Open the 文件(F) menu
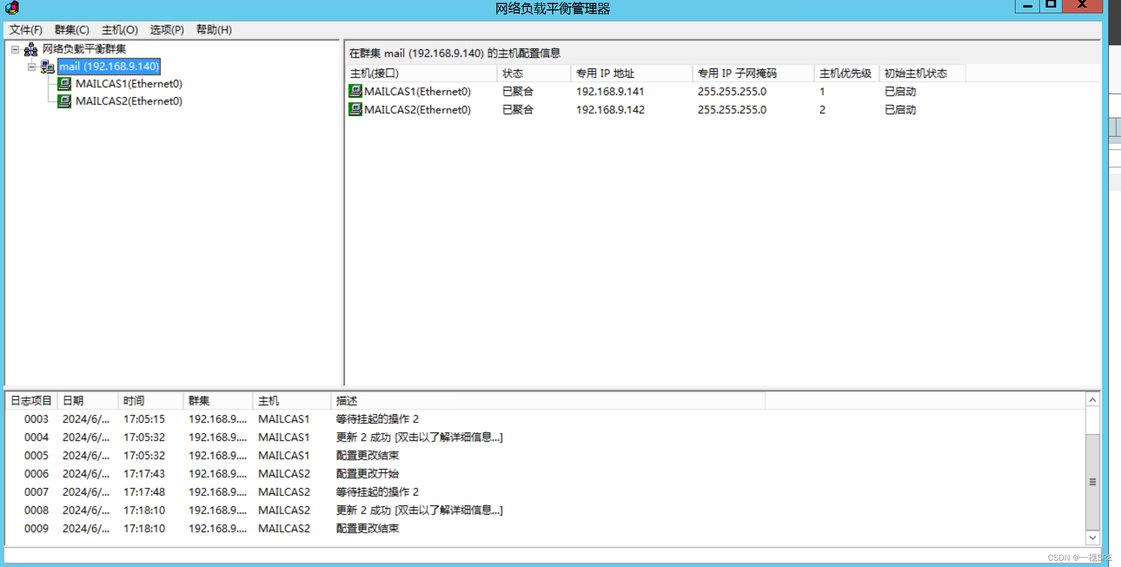This screenshot has width=1121, height=567. 25,30
